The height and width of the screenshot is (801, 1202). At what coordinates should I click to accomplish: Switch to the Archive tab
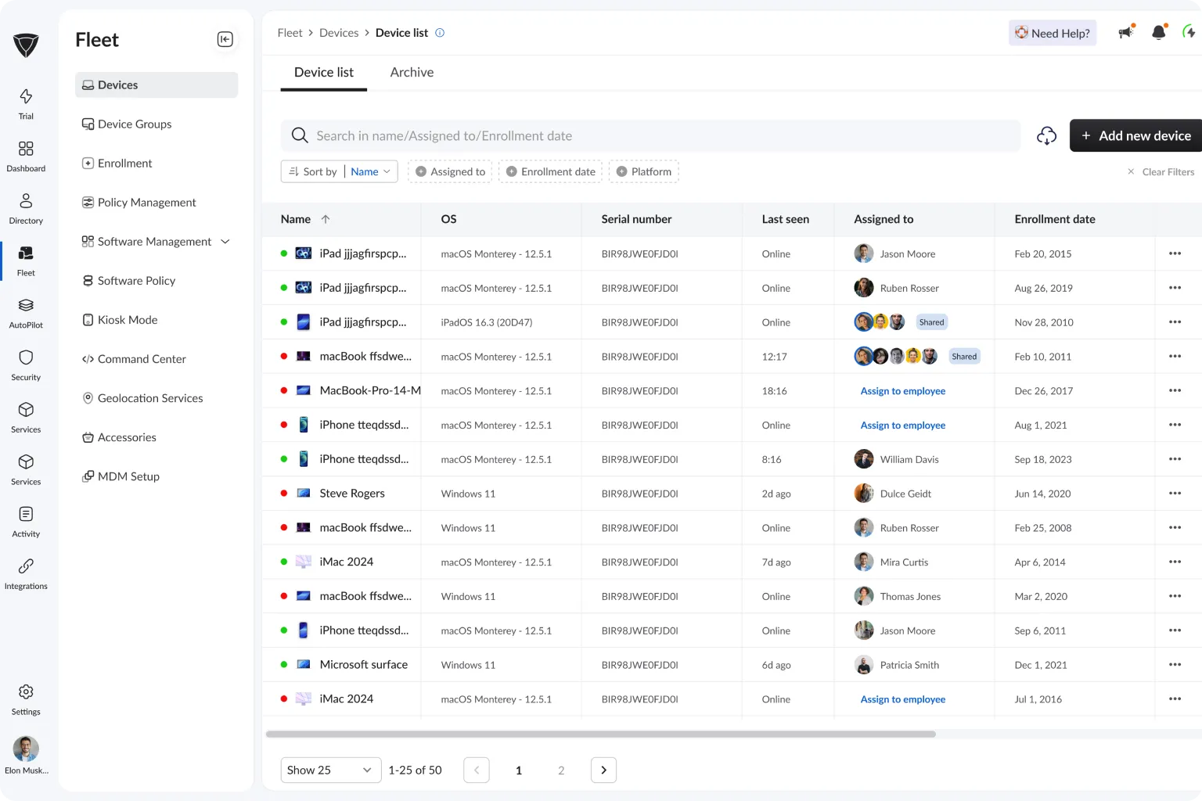412,72
